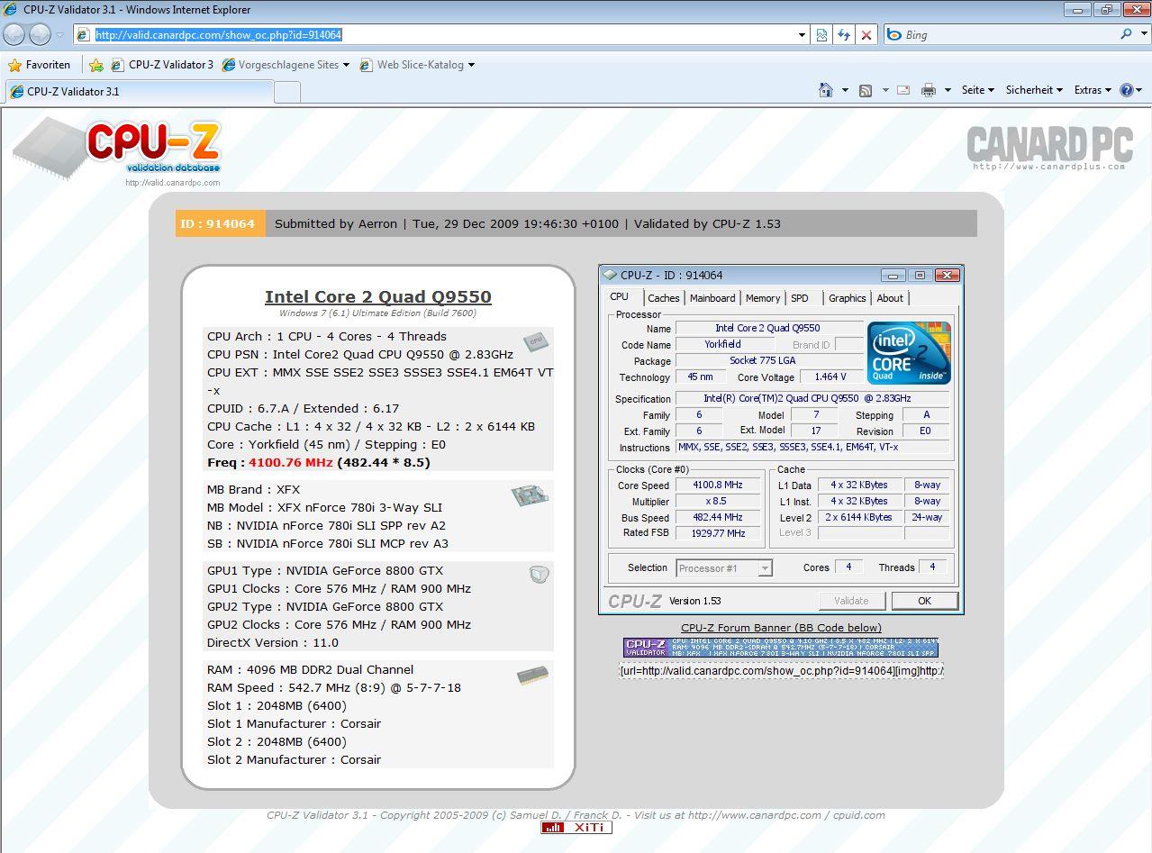Click the read mail envelope icon
1152x853 pixels.
coord(903,90)
